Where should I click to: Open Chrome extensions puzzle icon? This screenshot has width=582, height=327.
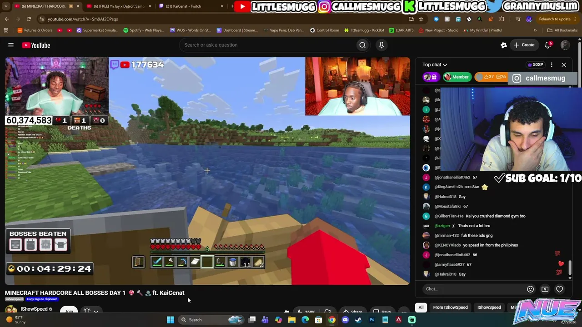pyautogui.click(x=502, y=19)
